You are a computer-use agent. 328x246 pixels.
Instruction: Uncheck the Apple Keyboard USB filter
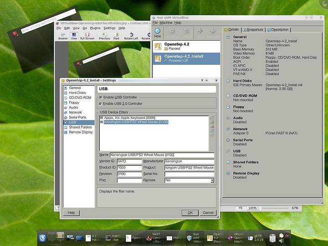pyautogui.click(x=102, y=118)
